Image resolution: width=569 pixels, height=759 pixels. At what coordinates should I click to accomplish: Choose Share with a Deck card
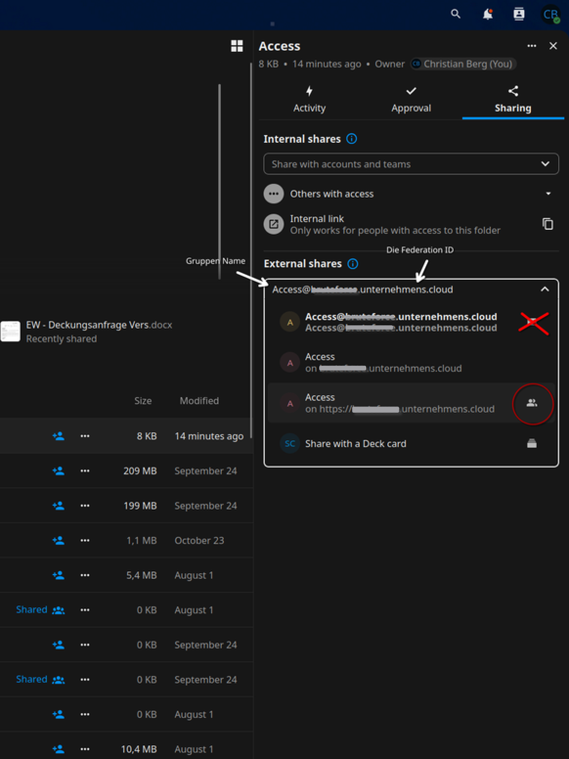pos(355,444)
